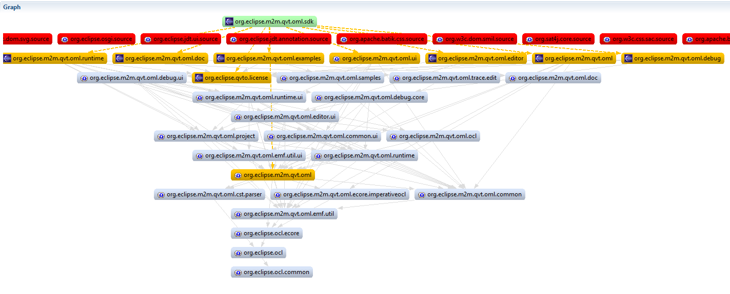Image resolution: width=730 pixels, height=294 pixels.
Task: Select the Graph view tab label
Action: 12,7
